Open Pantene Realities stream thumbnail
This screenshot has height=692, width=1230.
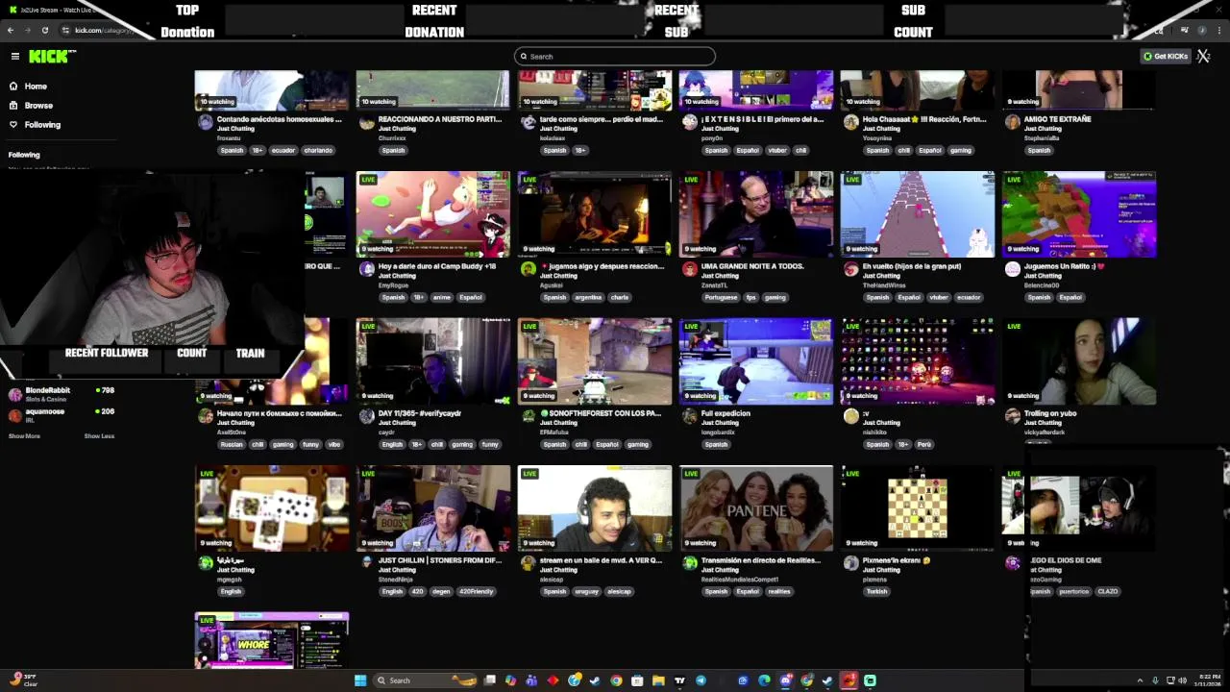[756, 508]
